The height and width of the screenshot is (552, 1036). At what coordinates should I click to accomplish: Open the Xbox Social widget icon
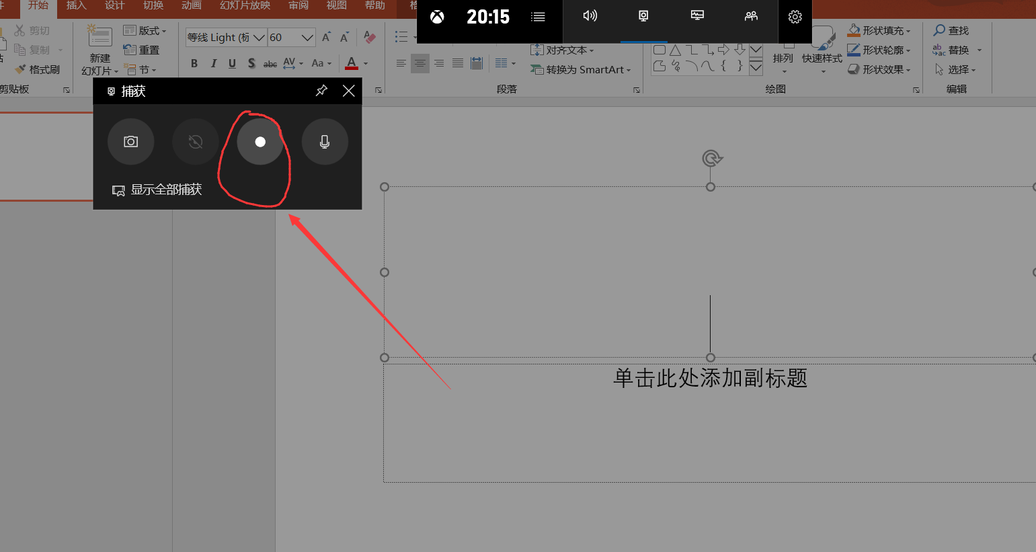point(751,16)
